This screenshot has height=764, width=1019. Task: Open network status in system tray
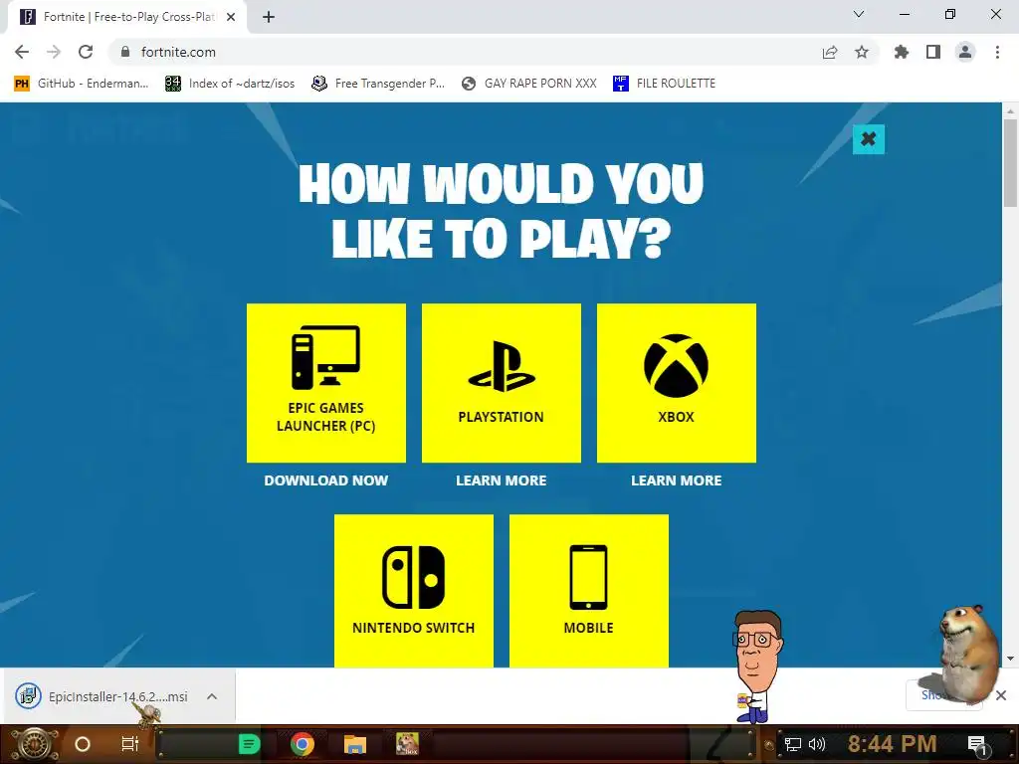[x=792, y=744]
